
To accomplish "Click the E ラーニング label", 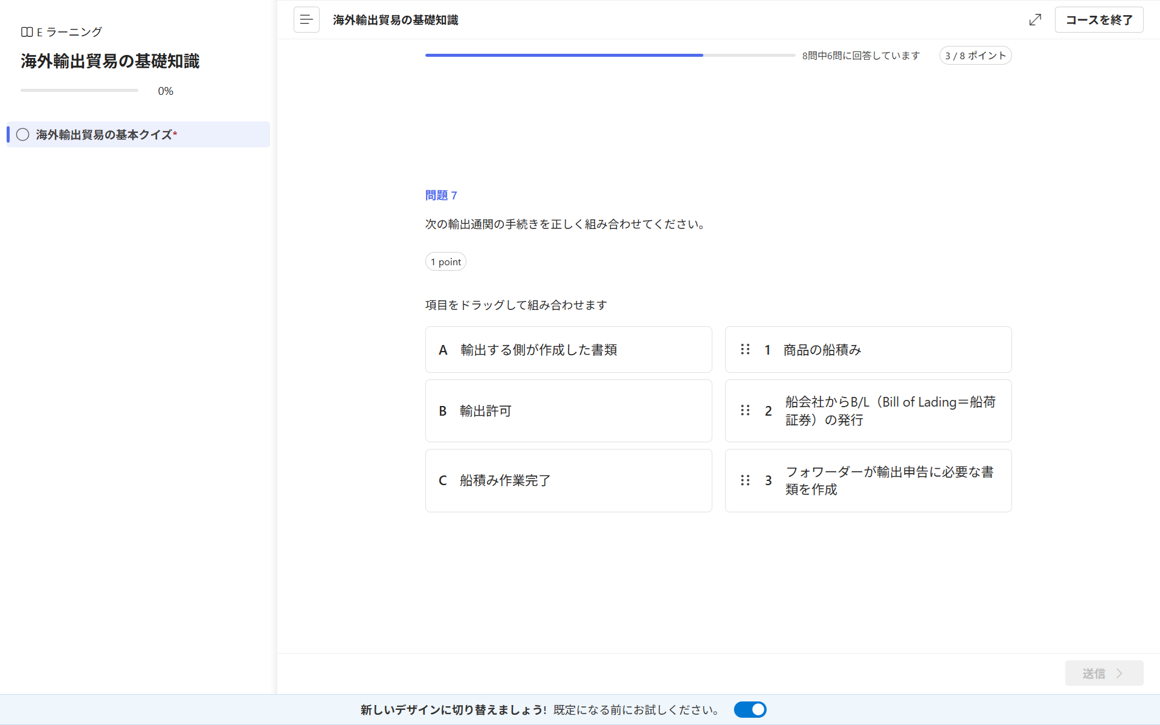I will click(69, 32).
